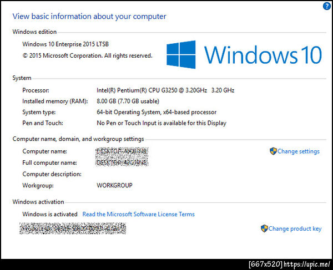Select "64-bit Operating System, x64-based processor" text
Image resolution: width=333 pixels, height=270 pixels.
pos(157,112)
